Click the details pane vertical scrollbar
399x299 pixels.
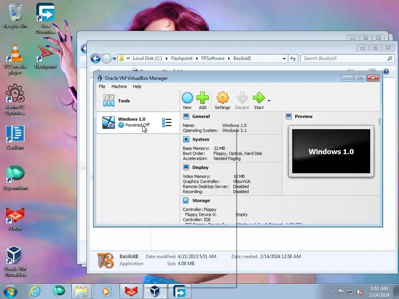pos(379,121)
